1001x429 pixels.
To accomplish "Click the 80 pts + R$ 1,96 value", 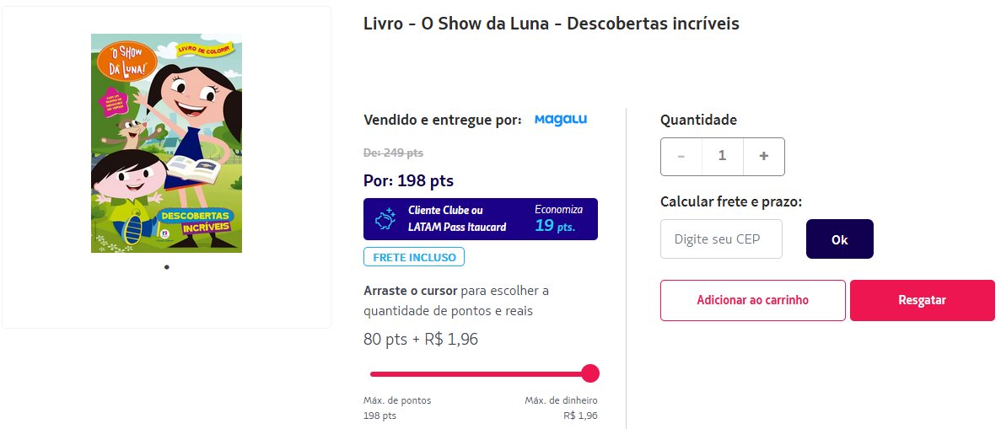I will (421, 339).
